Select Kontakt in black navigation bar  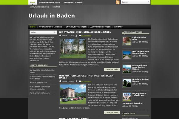118,27
